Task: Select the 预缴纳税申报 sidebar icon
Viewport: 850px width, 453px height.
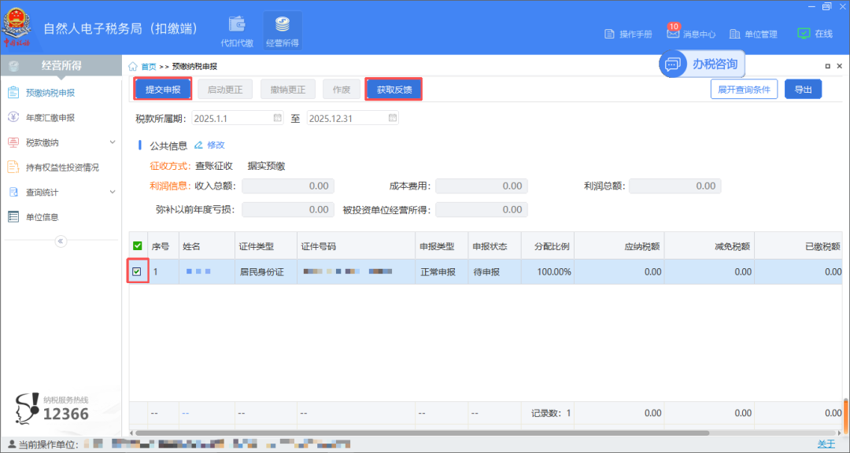Action: pyautogui.click(x=13, y=93)
